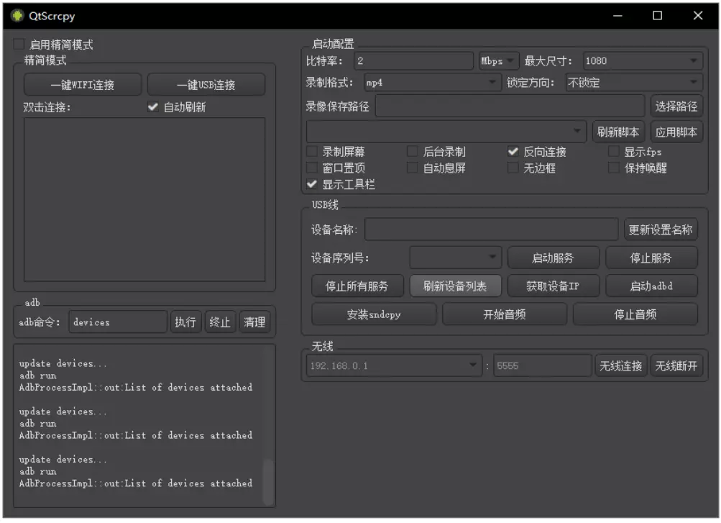Focus the 设备名称 input field
Viewport: 721px width, 523px height.
pos(491,229)
